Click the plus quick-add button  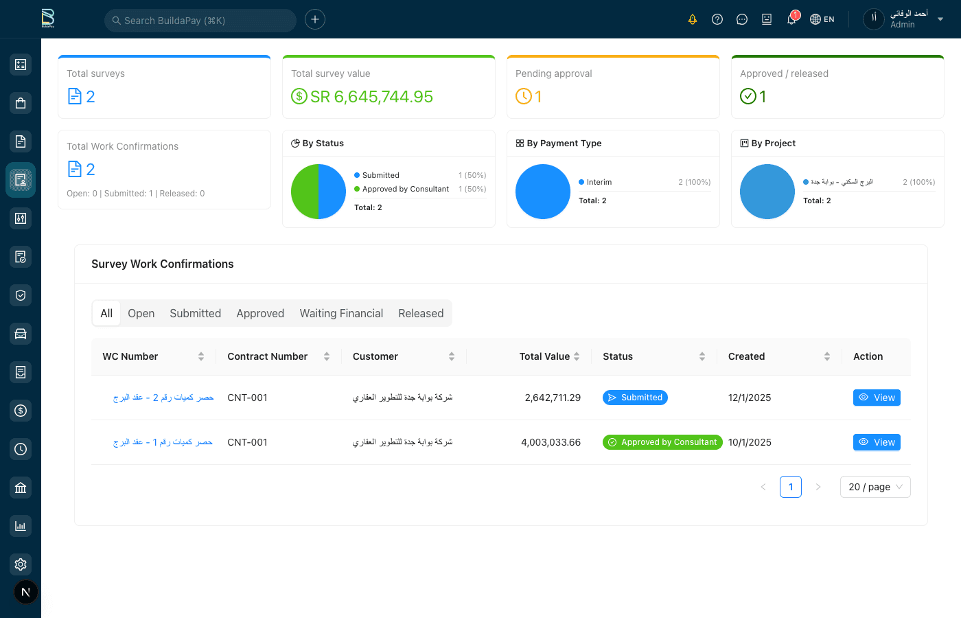pyautogui.click(x=315, y=19)
